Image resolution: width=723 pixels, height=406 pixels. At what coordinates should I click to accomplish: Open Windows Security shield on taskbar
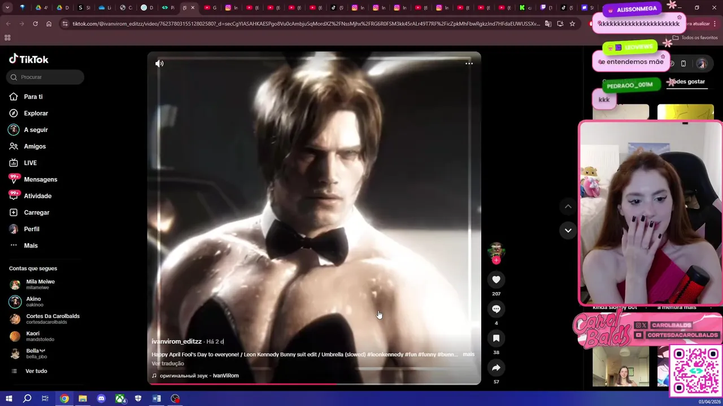click(138, 399)
